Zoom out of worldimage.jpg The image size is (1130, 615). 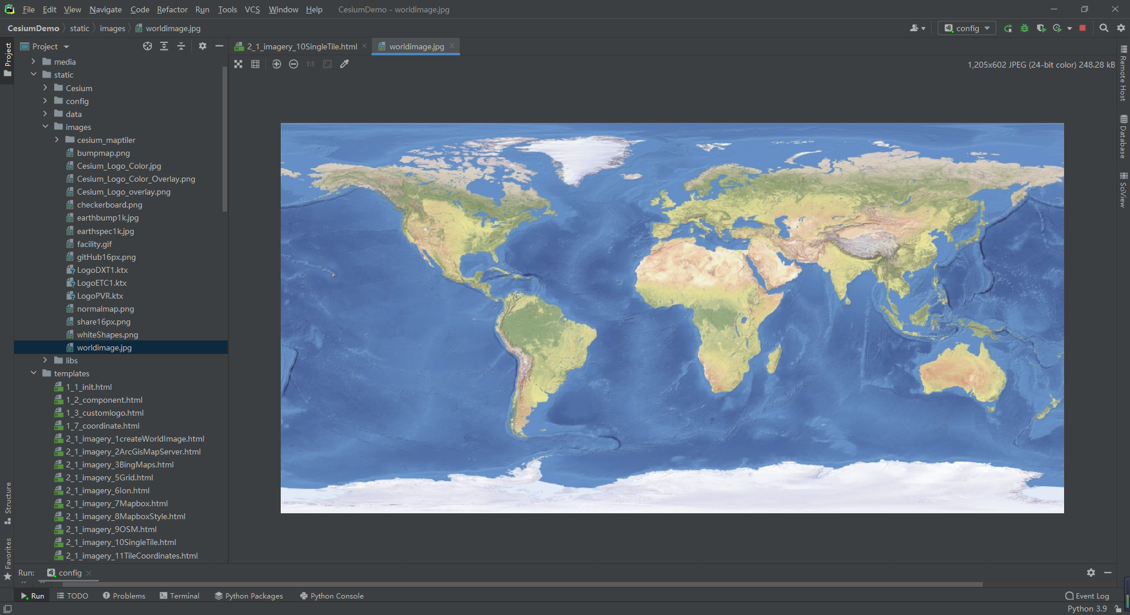(294, 64)
